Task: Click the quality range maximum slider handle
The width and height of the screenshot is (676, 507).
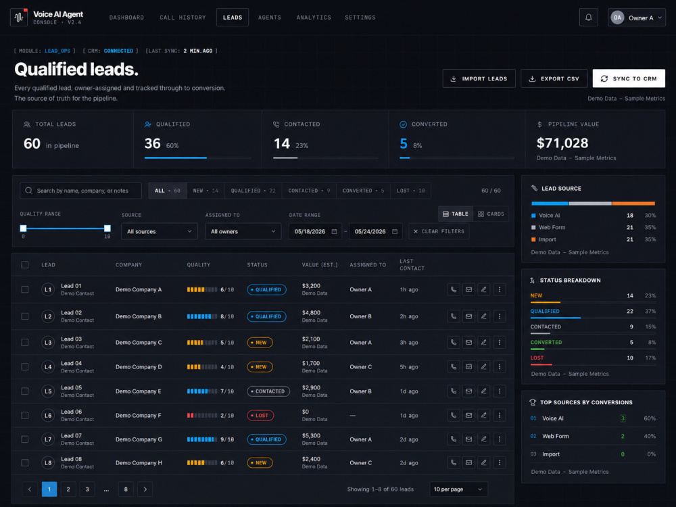Action: (107, 228)
